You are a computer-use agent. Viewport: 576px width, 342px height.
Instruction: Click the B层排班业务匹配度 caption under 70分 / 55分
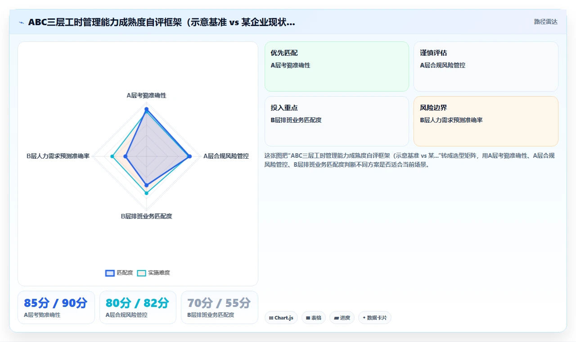211,315
